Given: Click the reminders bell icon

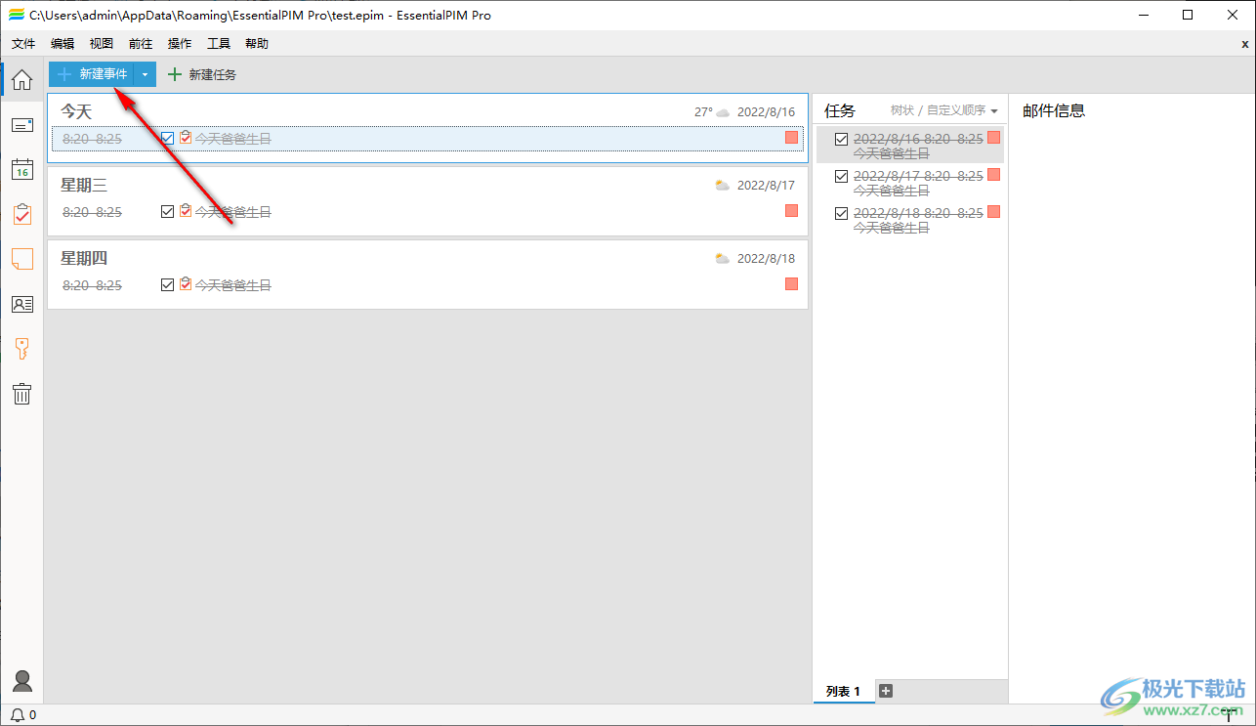Looking at the screenshot, I should pyautogui.click(x=18, y=715).
